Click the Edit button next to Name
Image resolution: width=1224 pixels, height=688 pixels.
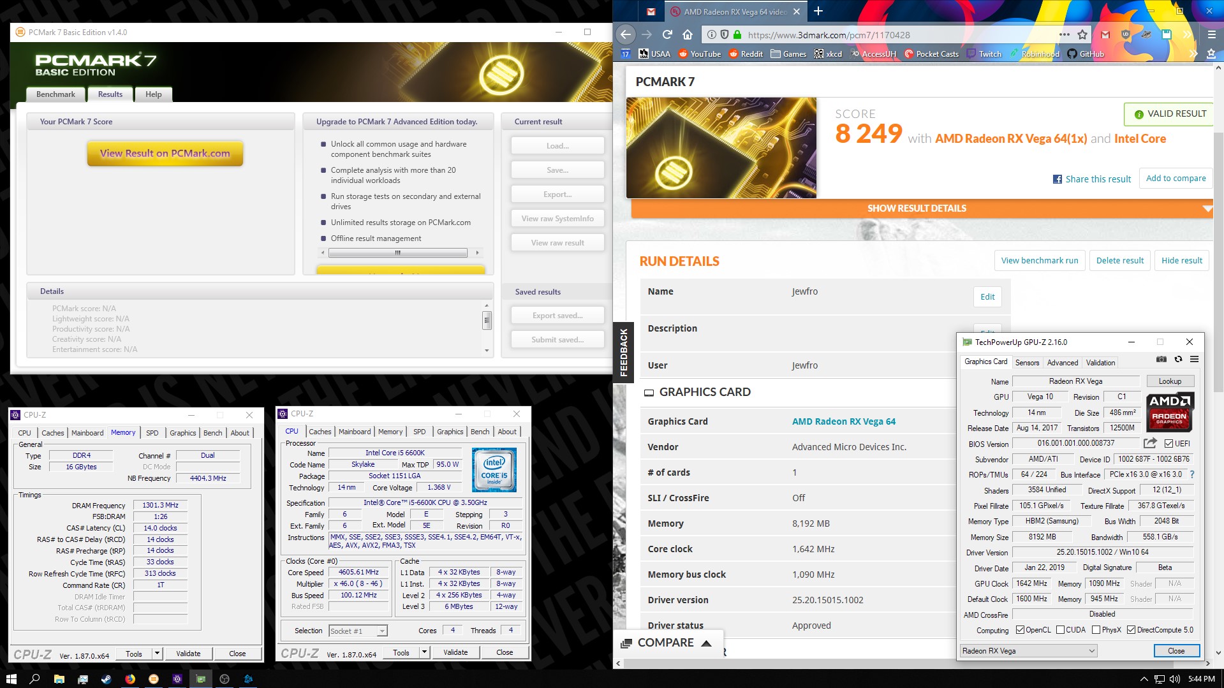[x=987, y=297]
